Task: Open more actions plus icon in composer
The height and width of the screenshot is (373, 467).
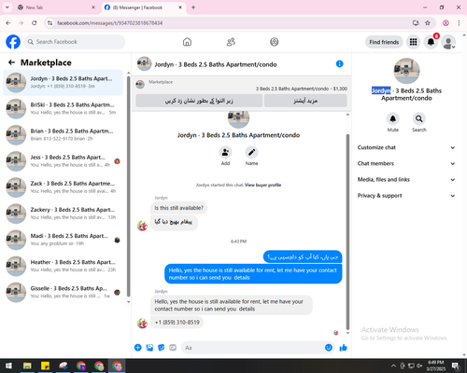Action: [138, 348]
